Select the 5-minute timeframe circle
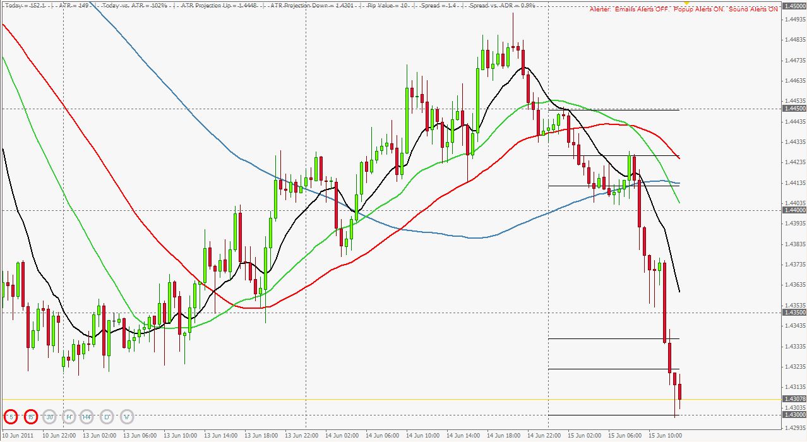Viewport: 807px width, 442px height. coord(11,417)
